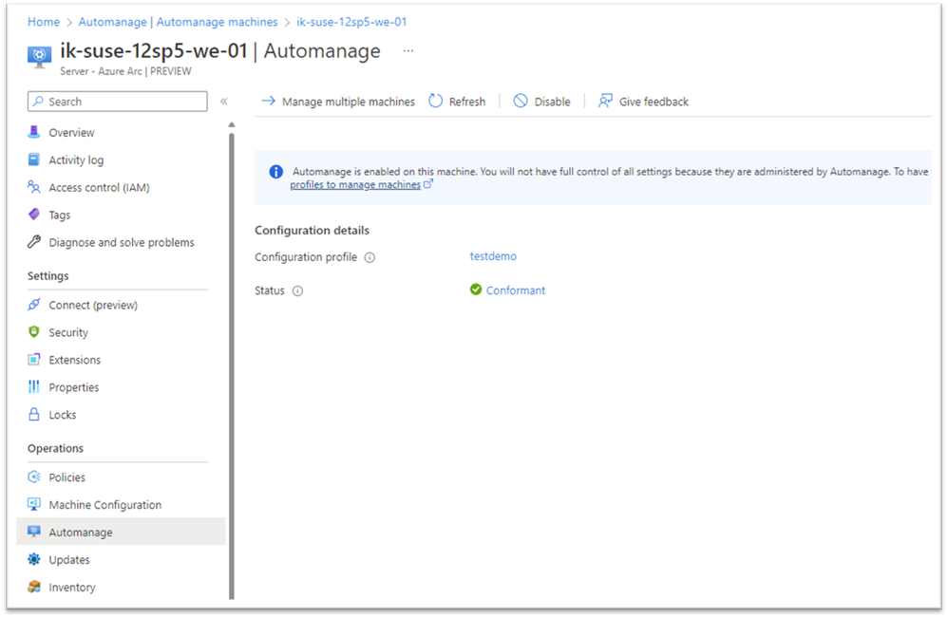
Task: Open the testdemo configuration profile link
Action: (x=493, y=256)
